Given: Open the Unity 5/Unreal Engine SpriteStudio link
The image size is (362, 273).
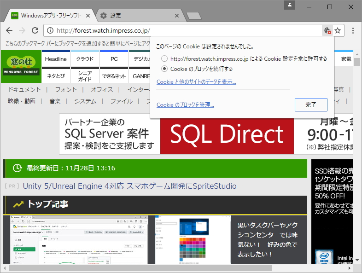Looking at the screenshot, I should click(x=129, y=186).
